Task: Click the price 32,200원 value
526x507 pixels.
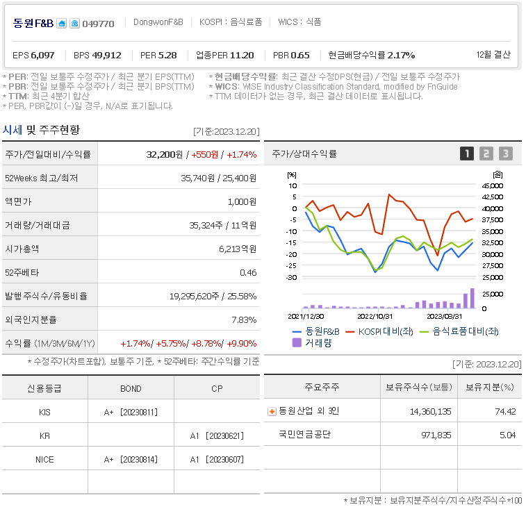Action: point(165,155)
